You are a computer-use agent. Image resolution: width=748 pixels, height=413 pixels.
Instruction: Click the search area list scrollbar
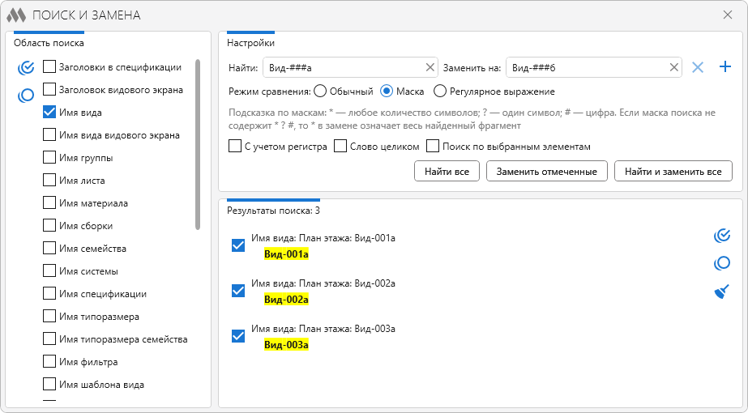pos(198,146)
